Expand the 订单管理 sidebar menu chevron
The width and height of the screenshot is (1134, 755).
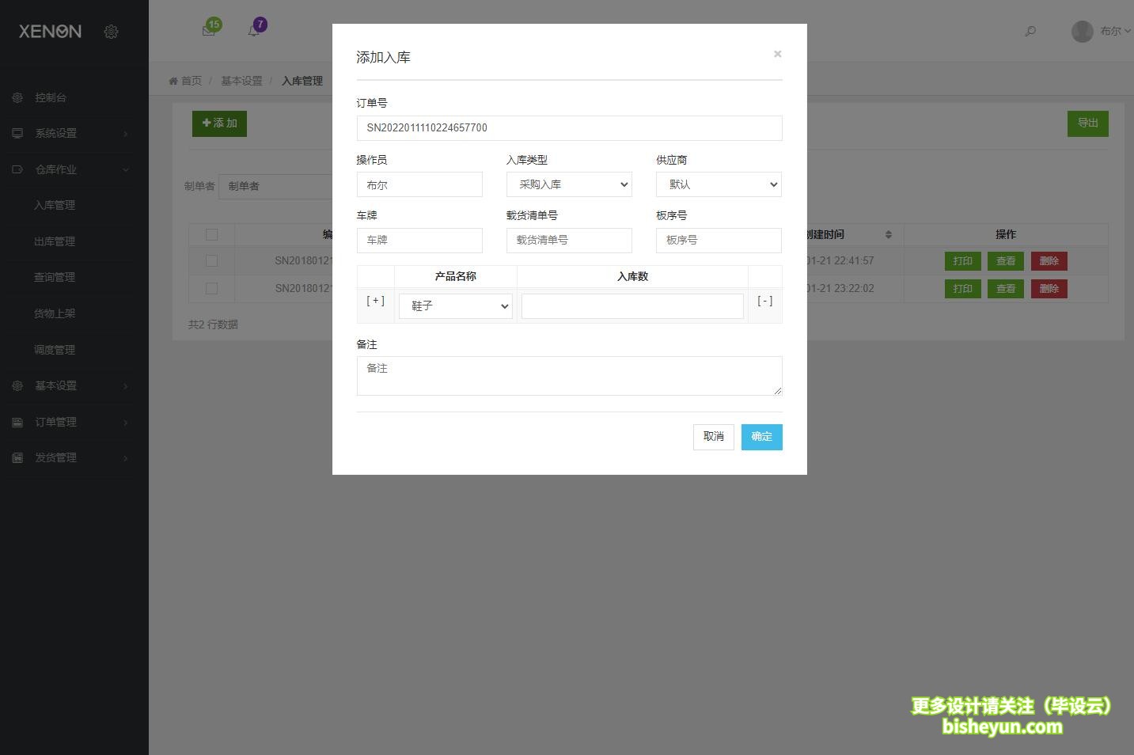coord(125,423)
